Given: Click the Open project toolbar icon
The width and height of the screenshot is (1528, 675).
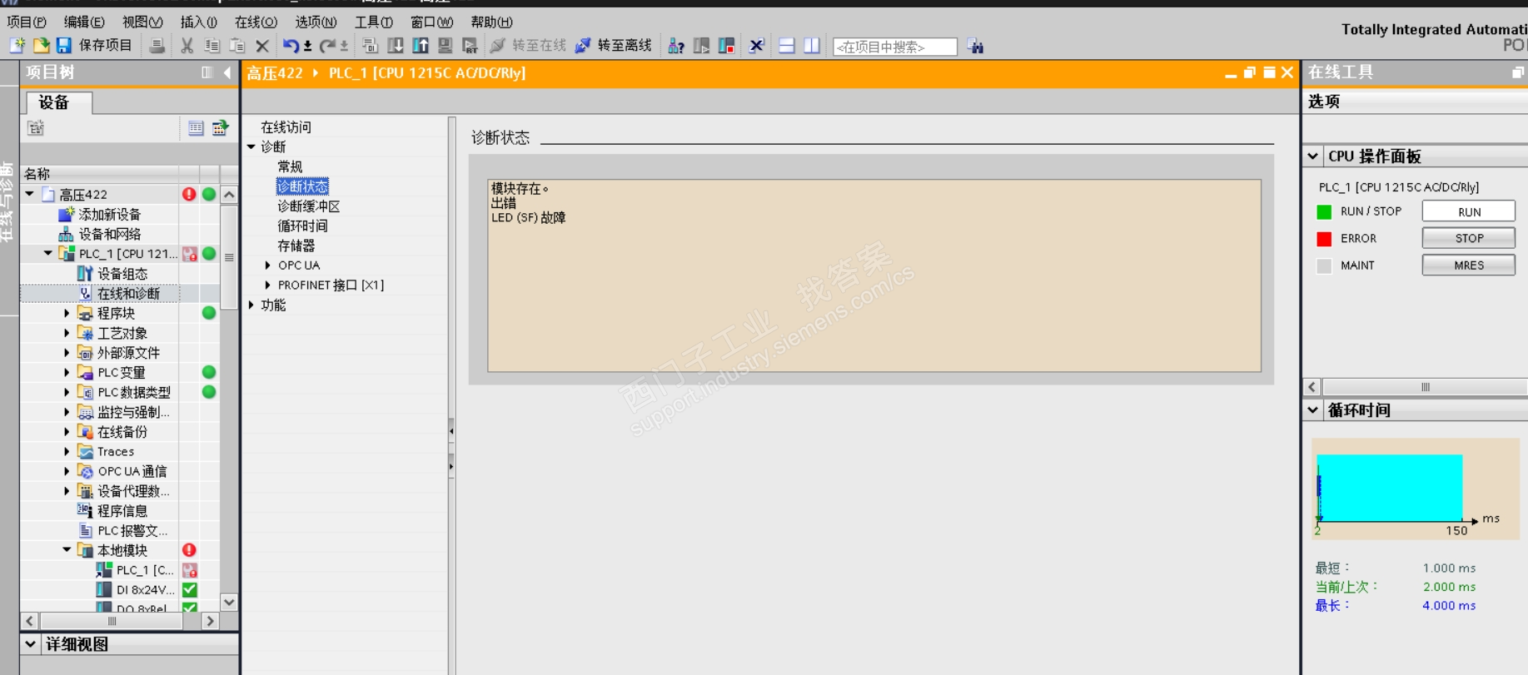Looking at the screenshot, I should (41, 46).
